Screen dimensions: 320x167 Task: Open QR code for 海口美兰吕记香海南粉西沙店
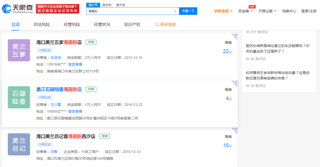coord(235,131)
